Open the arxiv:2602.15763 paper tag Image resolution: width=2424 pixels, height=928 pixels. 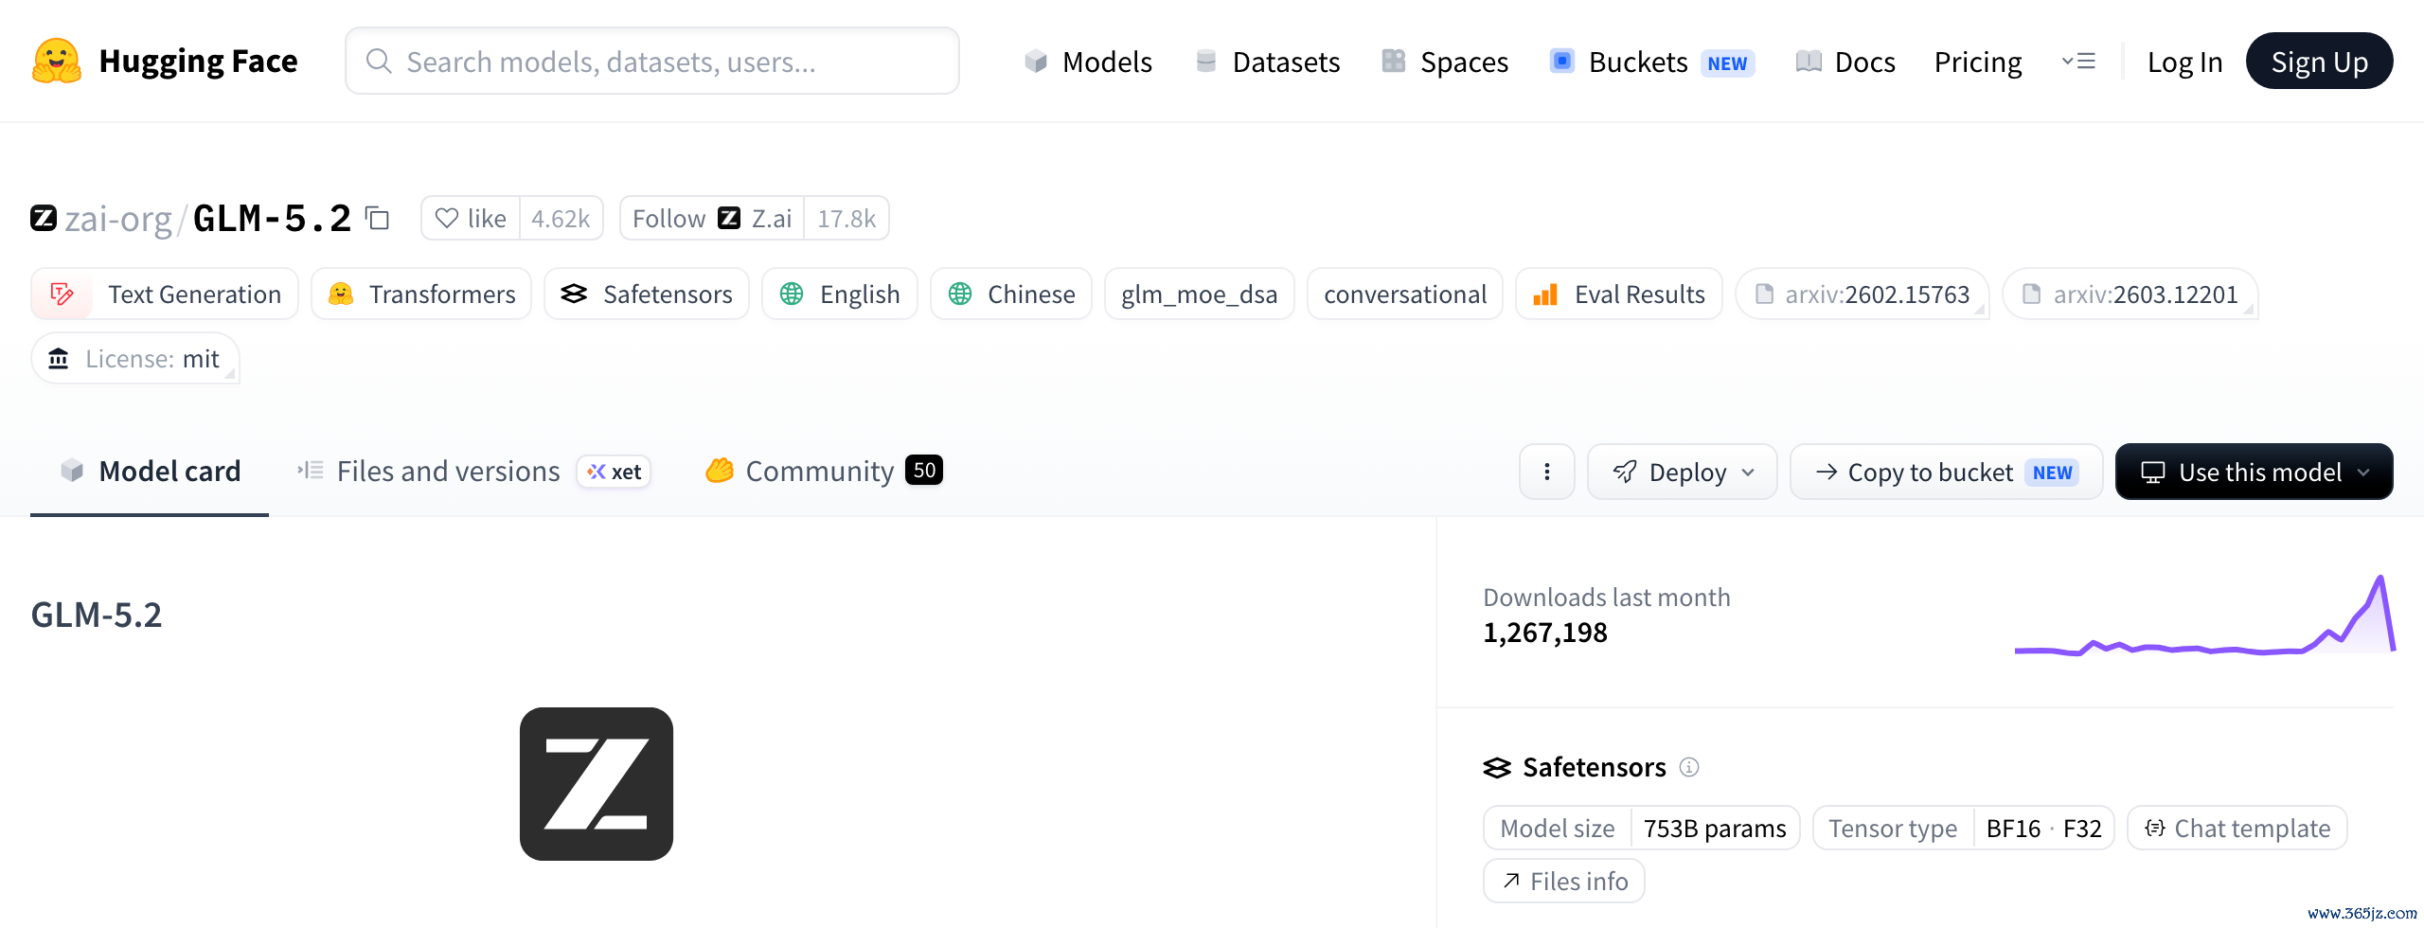[1863, 294]
